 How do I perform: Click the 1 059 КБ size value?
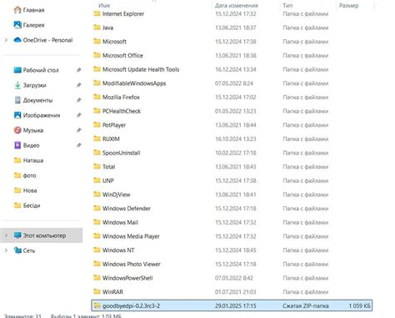359,305
